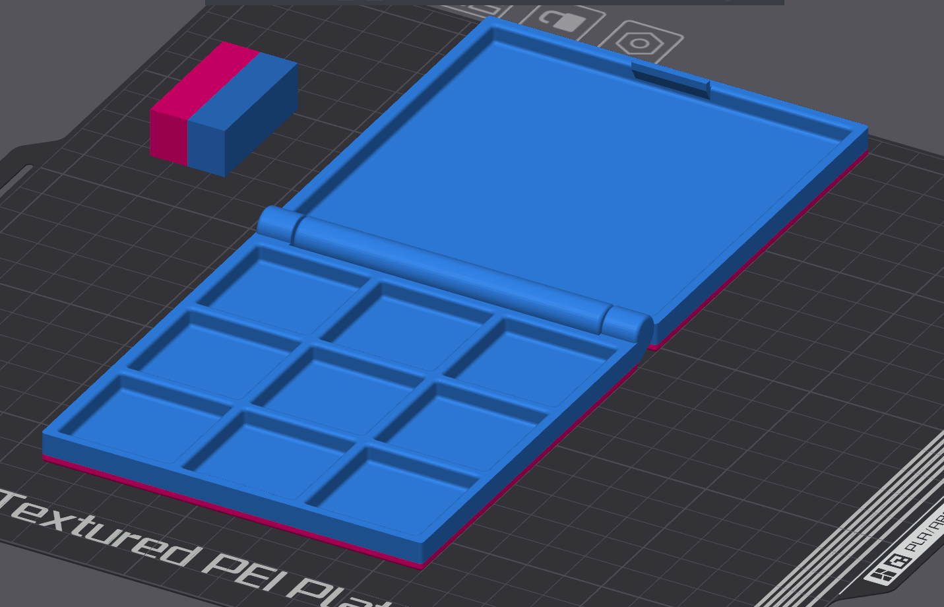Viewport: 944px width, 607px height.
Task: Click the plate lock icon
Action: [x=567, y=22]
